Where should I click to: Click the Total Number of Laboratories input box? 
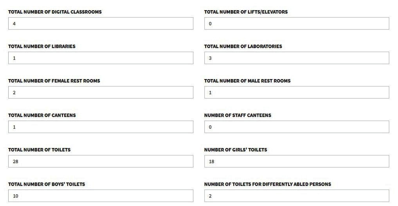click(297, 58)
